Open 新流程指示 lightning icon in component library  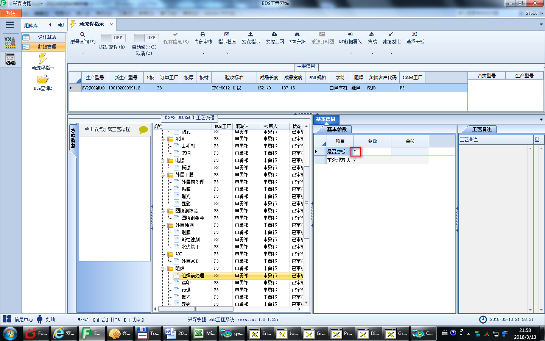tap(43, 58)
